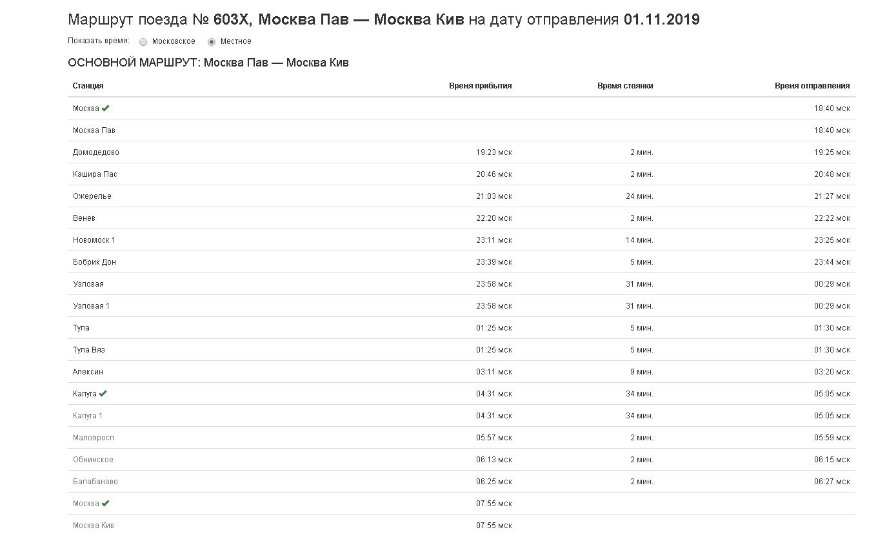Image resolution: width=887 pixels, height=552 pixels.
Task: Click the Обнинское station name
Action: pos(93,460)
